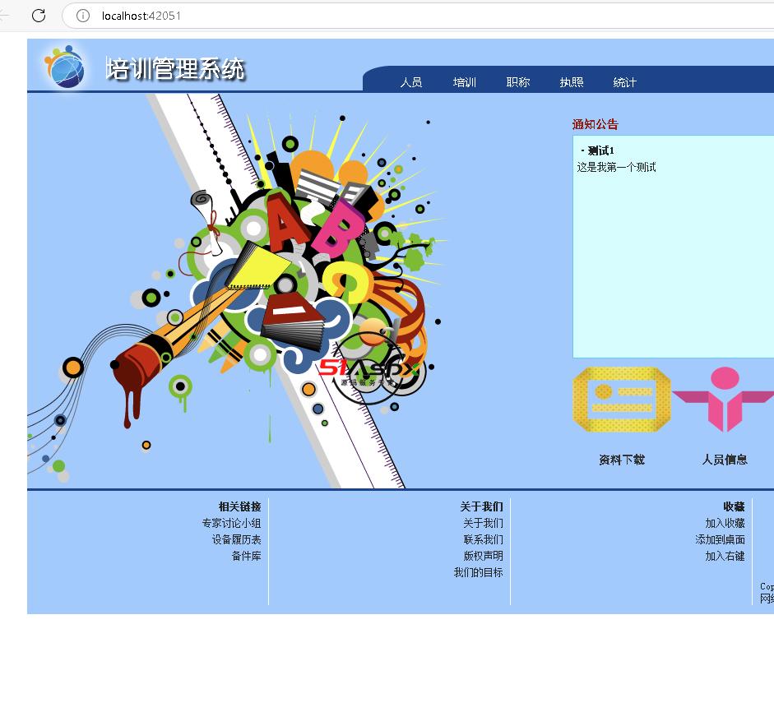Open the 专家讨论小组 link
Viewport: 774px width, 712px height.
231,523
